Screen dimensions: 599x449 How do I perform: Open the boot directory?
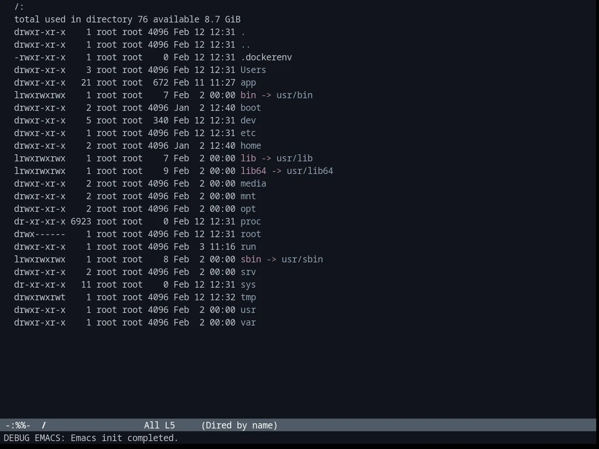[x=250, y=108]
